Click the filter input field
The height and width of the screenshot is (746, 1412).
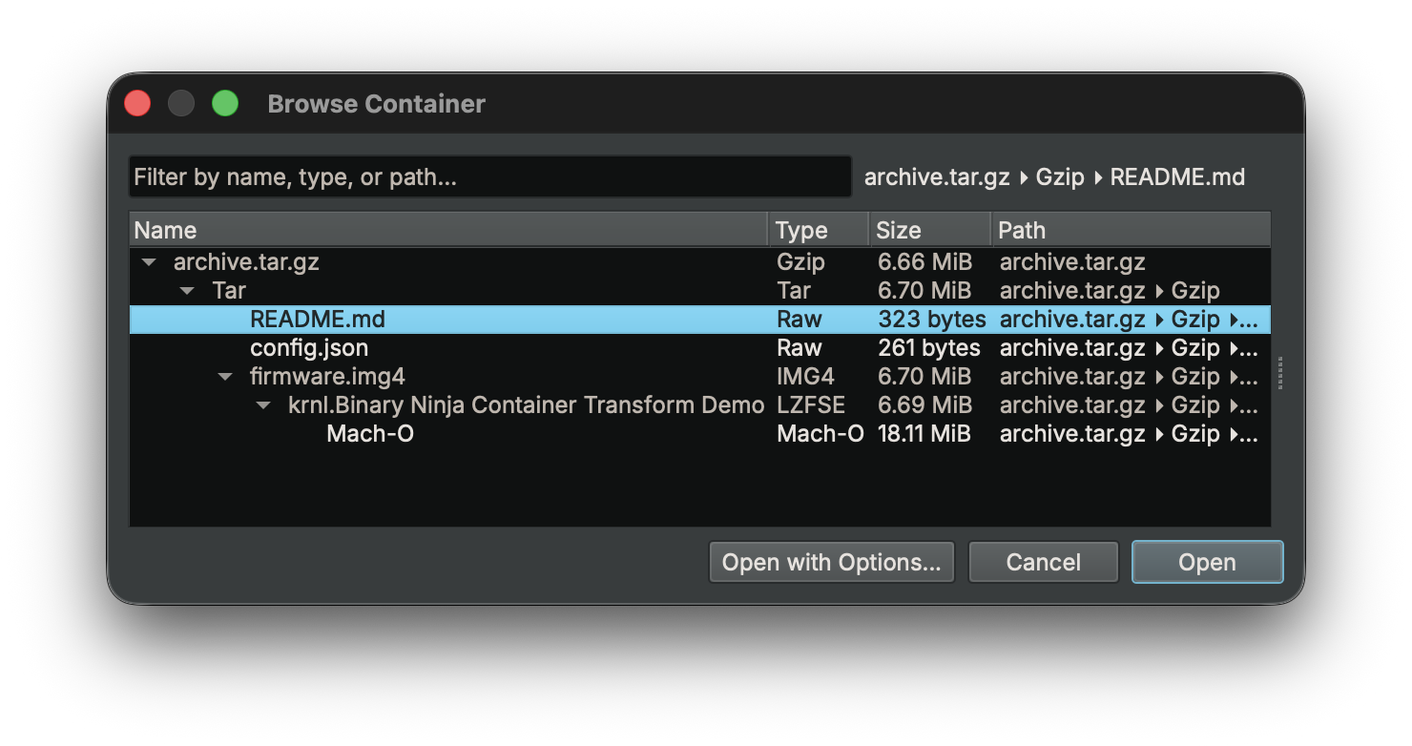tap(489, 176)
